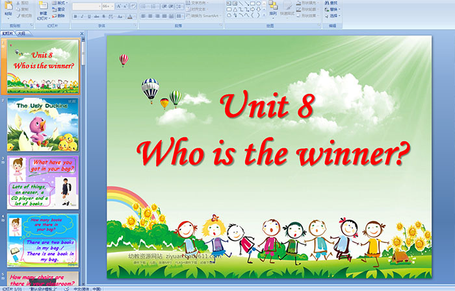Open the Change Case Aa dropdown
The image size is (455, 291).
[120, 16]
